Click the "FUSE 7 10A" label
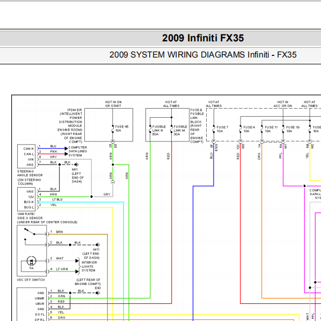 click(x=222, y=129)
